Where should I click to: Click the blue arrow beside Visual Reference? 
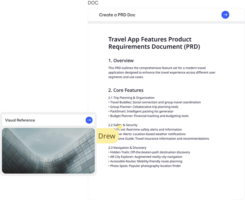click(x=89, y=120)
